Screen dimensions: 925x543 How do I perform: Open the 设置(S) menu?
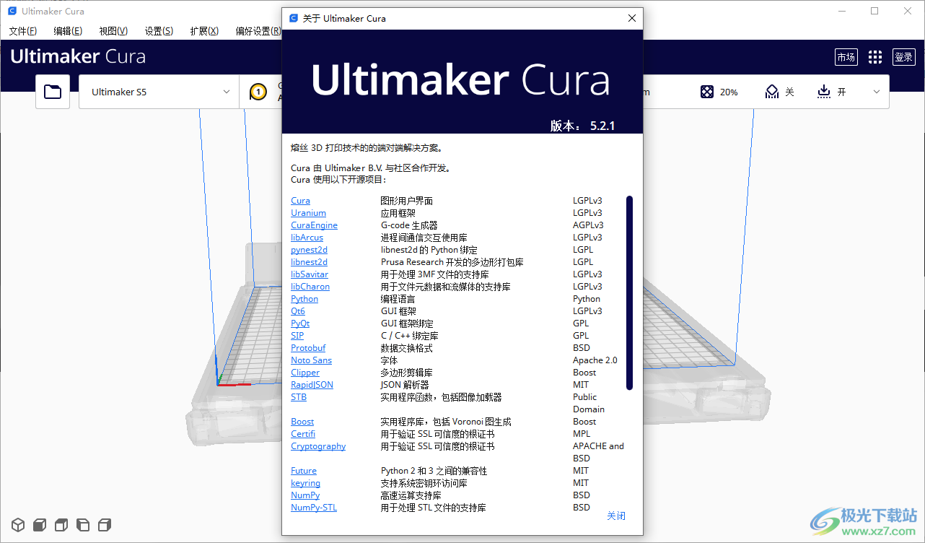point(159,31)
